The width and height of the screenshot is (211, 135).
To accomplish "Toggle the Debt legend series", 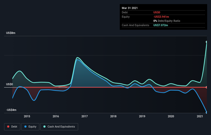I will (x=12, y=127).
